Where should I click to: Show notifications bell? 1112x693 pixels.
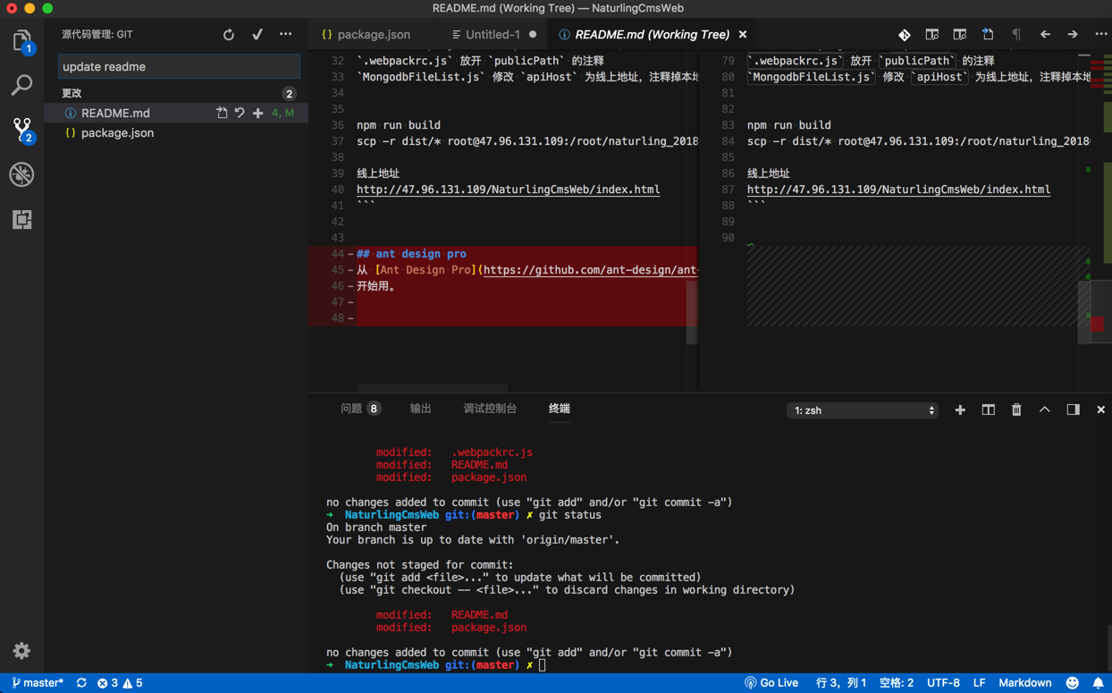click(1099, 683)
